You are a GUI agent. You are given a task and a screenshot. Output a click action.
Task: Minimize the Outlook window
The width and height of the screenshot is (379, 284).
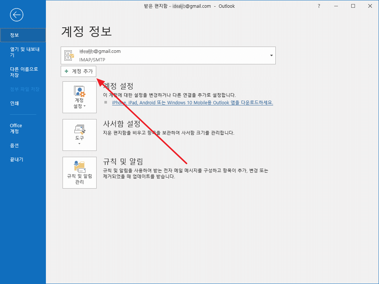336,6
